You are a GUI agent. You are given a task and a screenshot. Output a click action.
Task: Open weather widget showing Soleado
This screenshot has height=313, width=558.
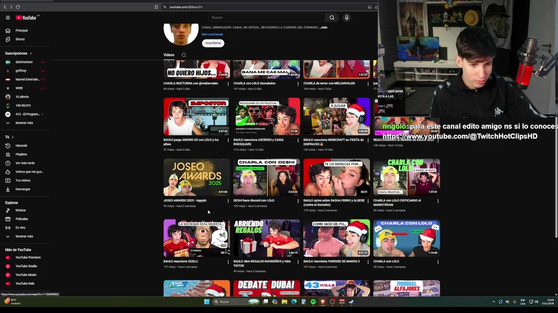click(x=12, y=302)
